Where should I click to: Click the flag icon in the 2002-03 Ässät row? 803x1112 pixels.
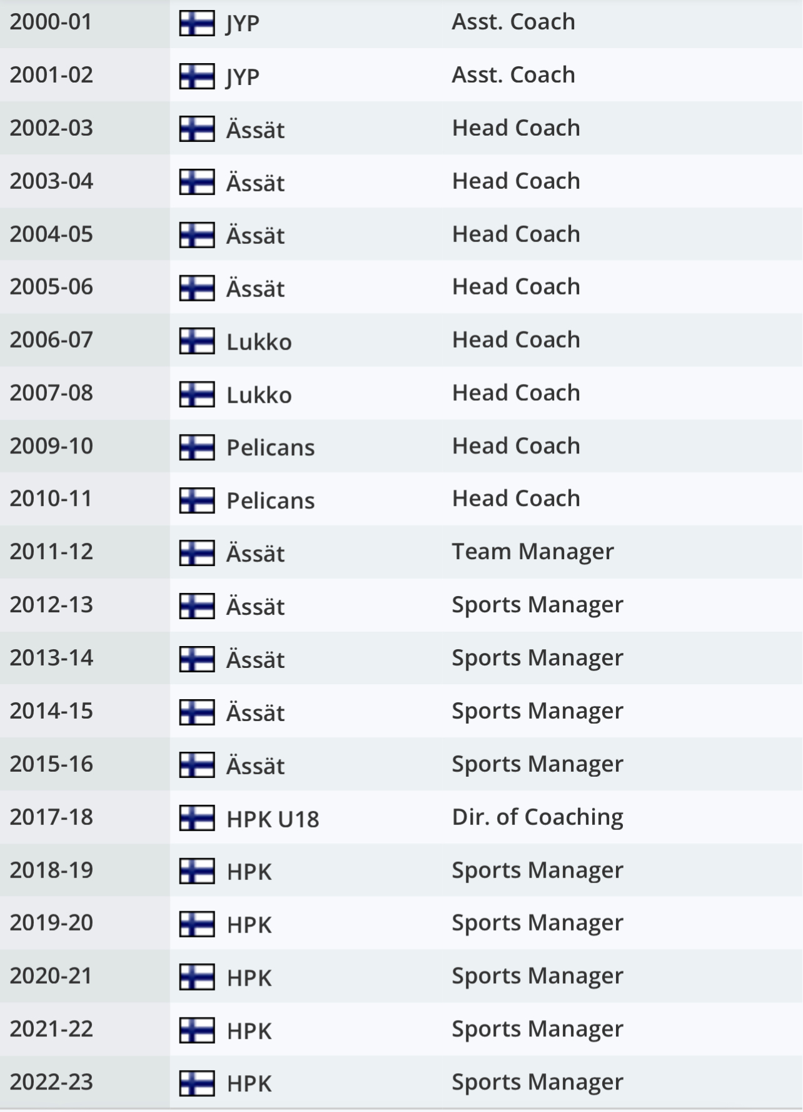197,129
